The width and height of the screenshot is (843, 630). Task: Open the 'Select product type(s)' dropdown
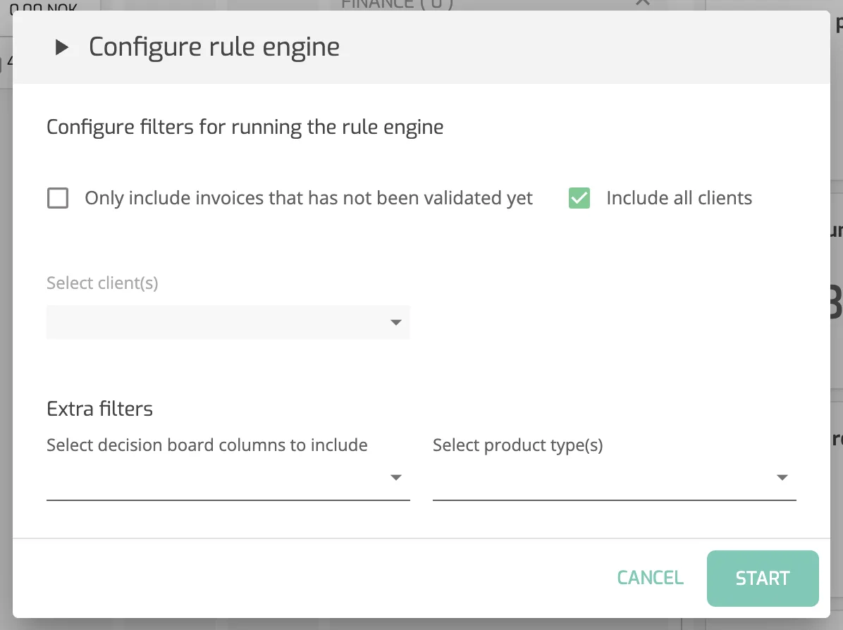tap(614, 478)
